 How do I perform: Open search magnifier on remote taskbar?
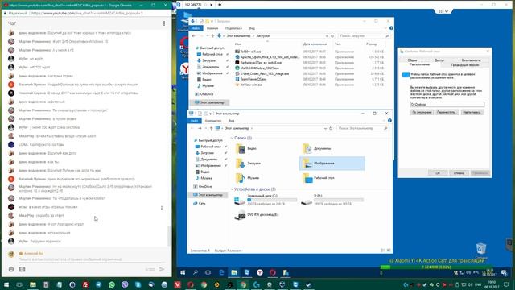pos(196,272)
